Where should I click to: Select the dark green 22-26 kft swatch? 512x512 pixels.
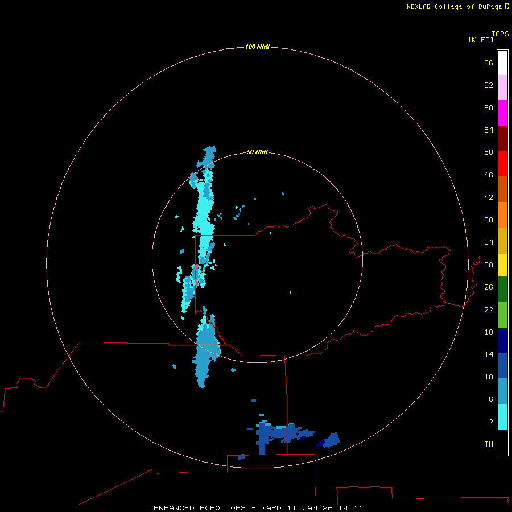click(x=502, y=290)
